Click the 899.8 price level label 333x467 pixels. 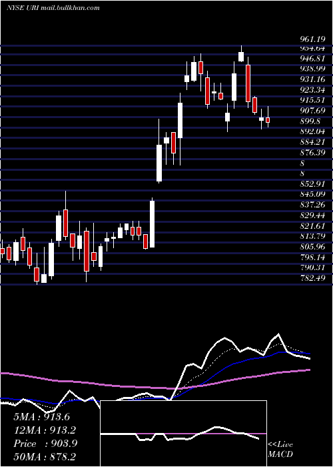coord(310,121)
